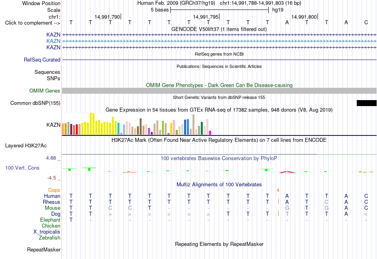Click the orange insertion mark in Rhesus row
Screen dimensions: 377x259
pyautogui.click(x=278, y=201)
